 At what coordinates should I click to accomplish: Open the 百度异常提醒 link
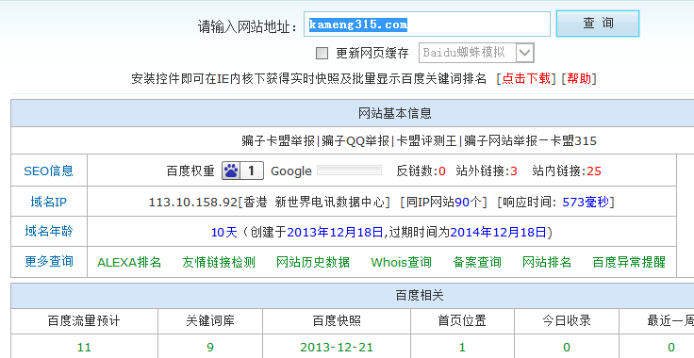(629, 262)
